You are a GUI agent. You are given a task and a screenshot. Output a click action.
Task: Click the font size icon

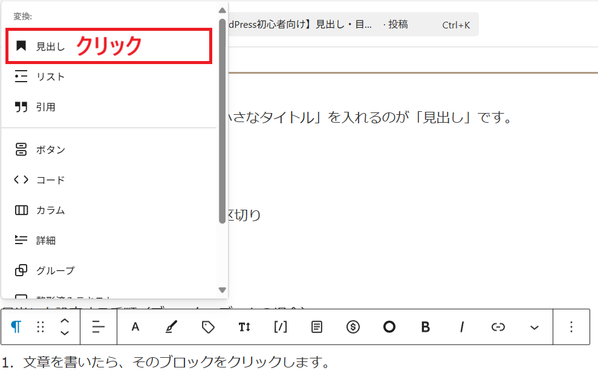(x=244, y=327)
